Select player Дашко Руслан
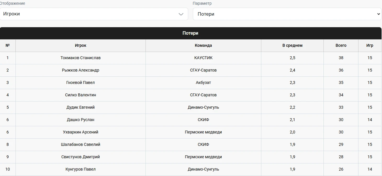 [x=81, y=120]
